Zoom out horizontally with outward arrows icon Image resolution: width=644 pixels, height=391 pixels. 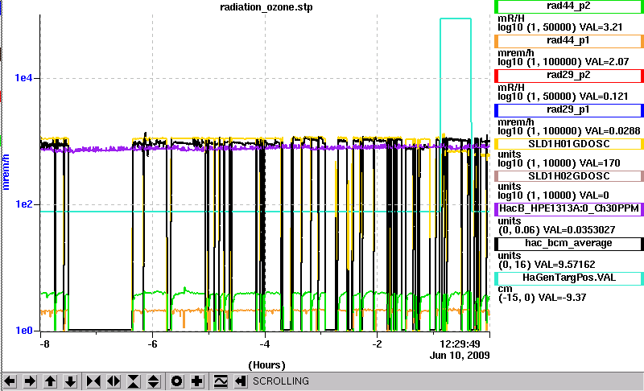pos(114,381)
